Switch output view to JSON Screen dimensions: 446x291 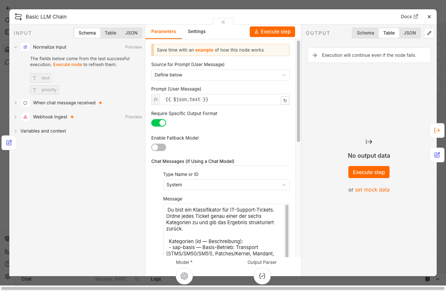click(x=410, y=33)
